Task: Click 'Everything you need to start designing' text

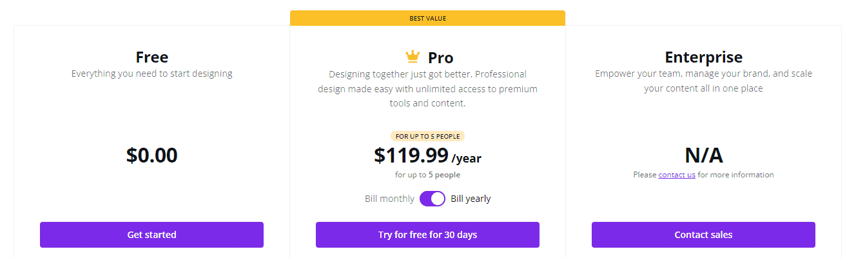Action: point(152,74)
